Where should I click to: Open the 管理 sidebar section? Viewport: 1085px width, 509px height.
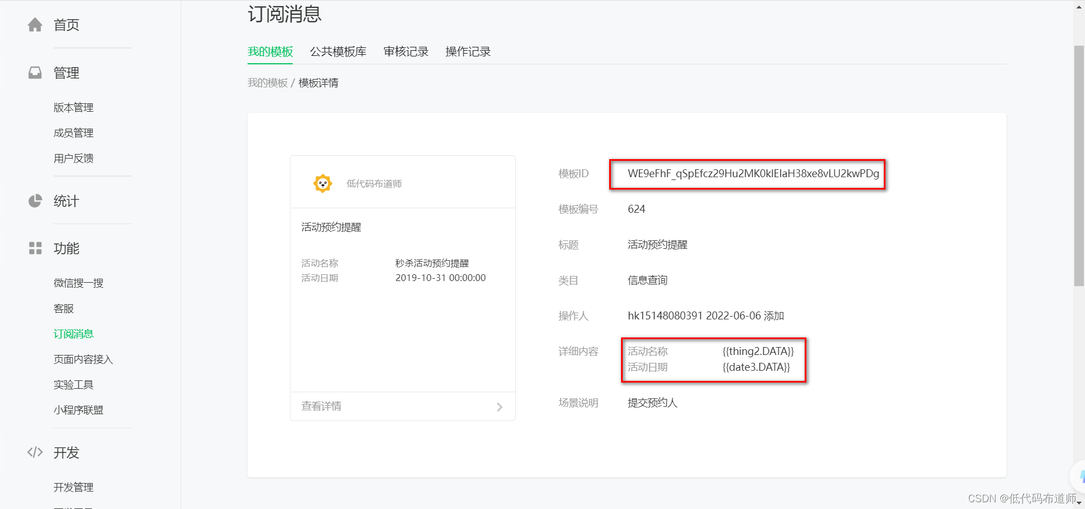pyautogui.click(x=66, y=73)
